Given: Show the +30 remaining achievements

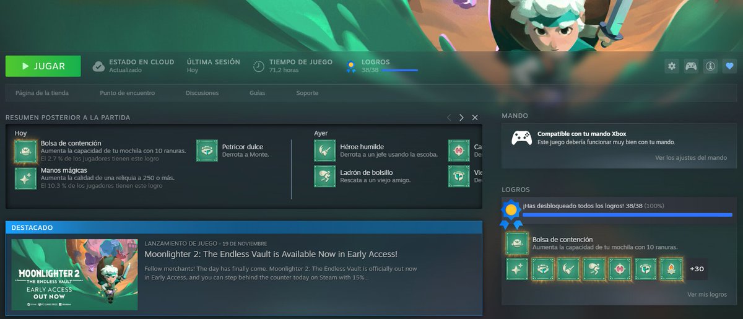Looking at the screenshot, I should click(x=697, y=269).
